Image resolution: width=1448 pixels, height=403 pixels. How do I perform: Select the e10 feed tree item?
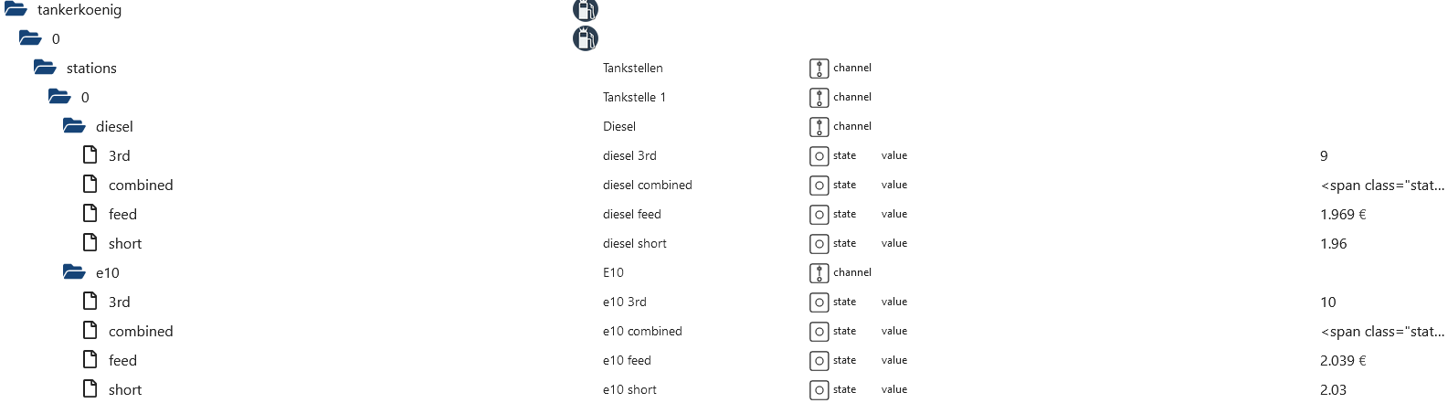tap(122, 361)
